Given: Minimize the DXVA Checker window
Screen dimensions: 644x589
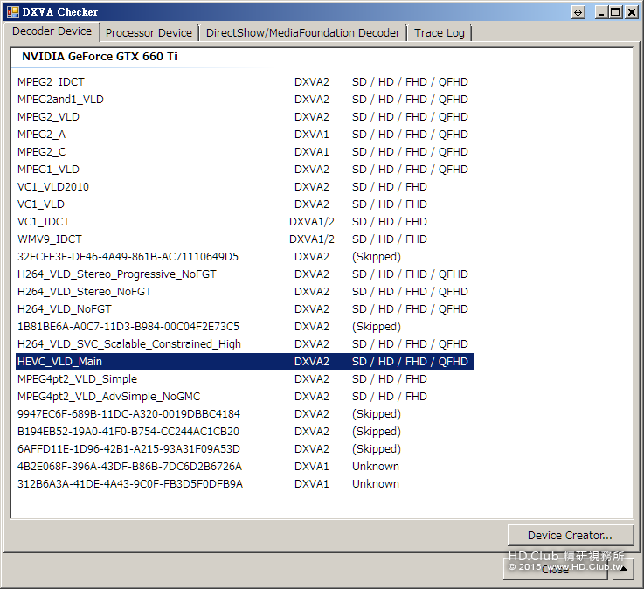Looking at the screenshot, I should tap(601, 12).
